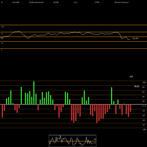This screenshot has height=147, width=147.
Task: Click the "SI(TM)" header label
Action: [x=56, y=2]
